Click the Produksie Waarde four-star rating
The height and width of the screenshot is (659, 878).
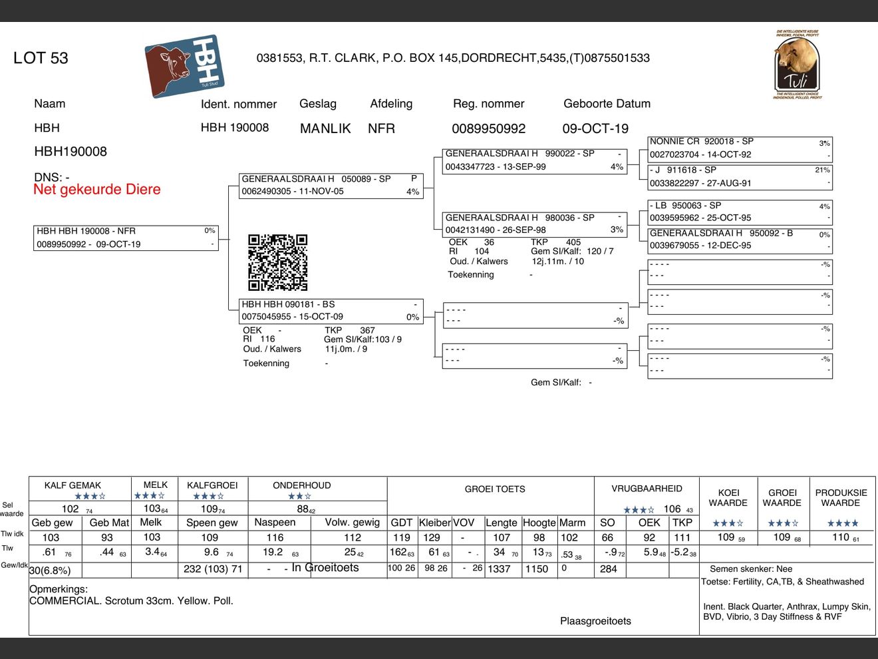point(842,523)
